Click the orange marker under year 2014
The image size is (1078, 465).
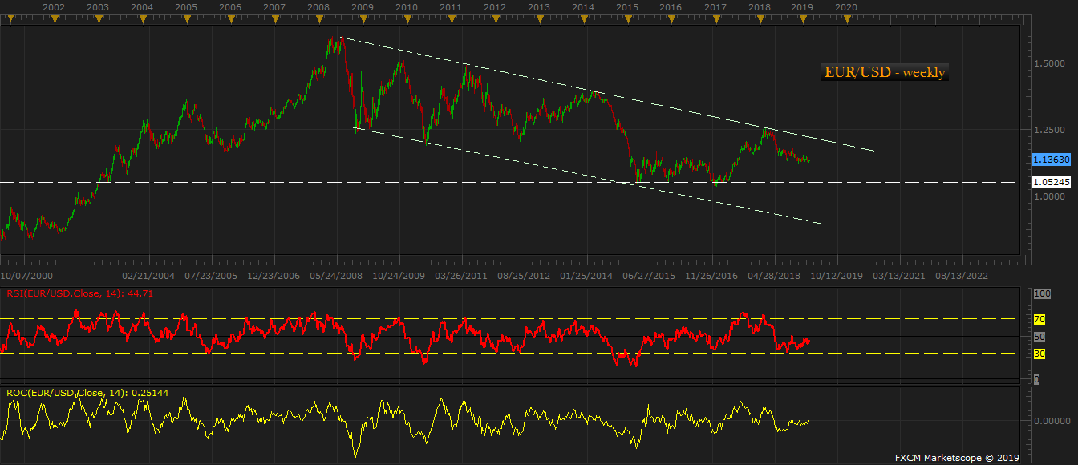[583, 18]
